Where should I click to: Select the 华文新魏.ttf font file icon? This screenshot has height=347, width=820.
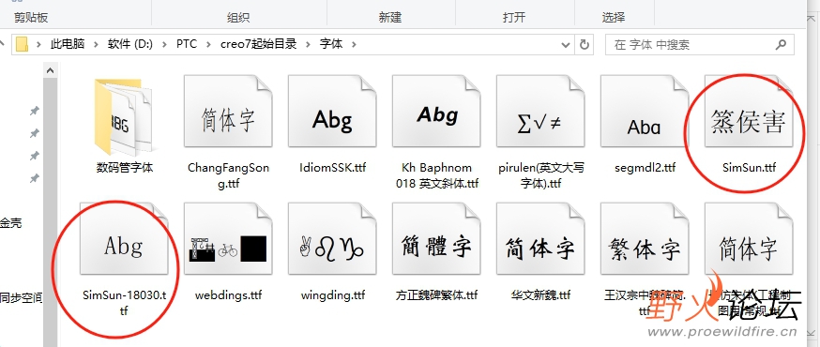[540, 239]
